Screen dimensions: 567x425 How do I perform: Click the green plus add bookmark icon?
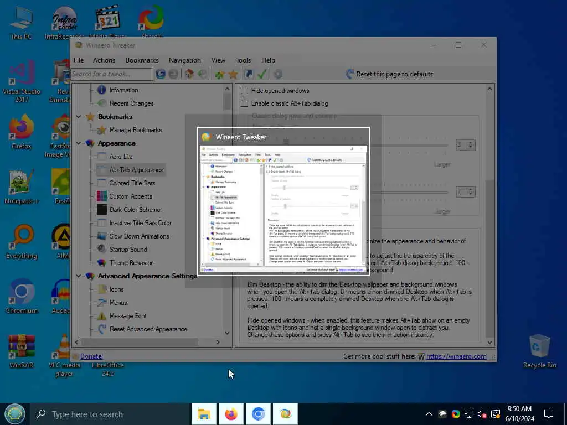point(219,74)
